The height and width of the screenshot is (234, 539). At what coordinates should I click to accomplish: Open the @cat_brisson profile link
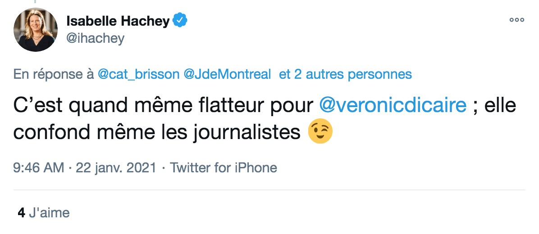tap(138, 74)
